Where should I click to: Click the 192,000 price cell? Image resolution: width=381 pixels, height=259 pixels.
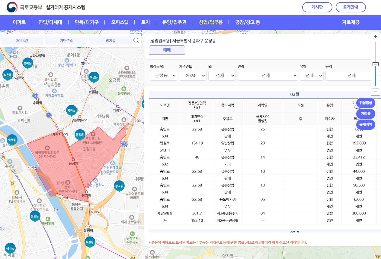359,143
